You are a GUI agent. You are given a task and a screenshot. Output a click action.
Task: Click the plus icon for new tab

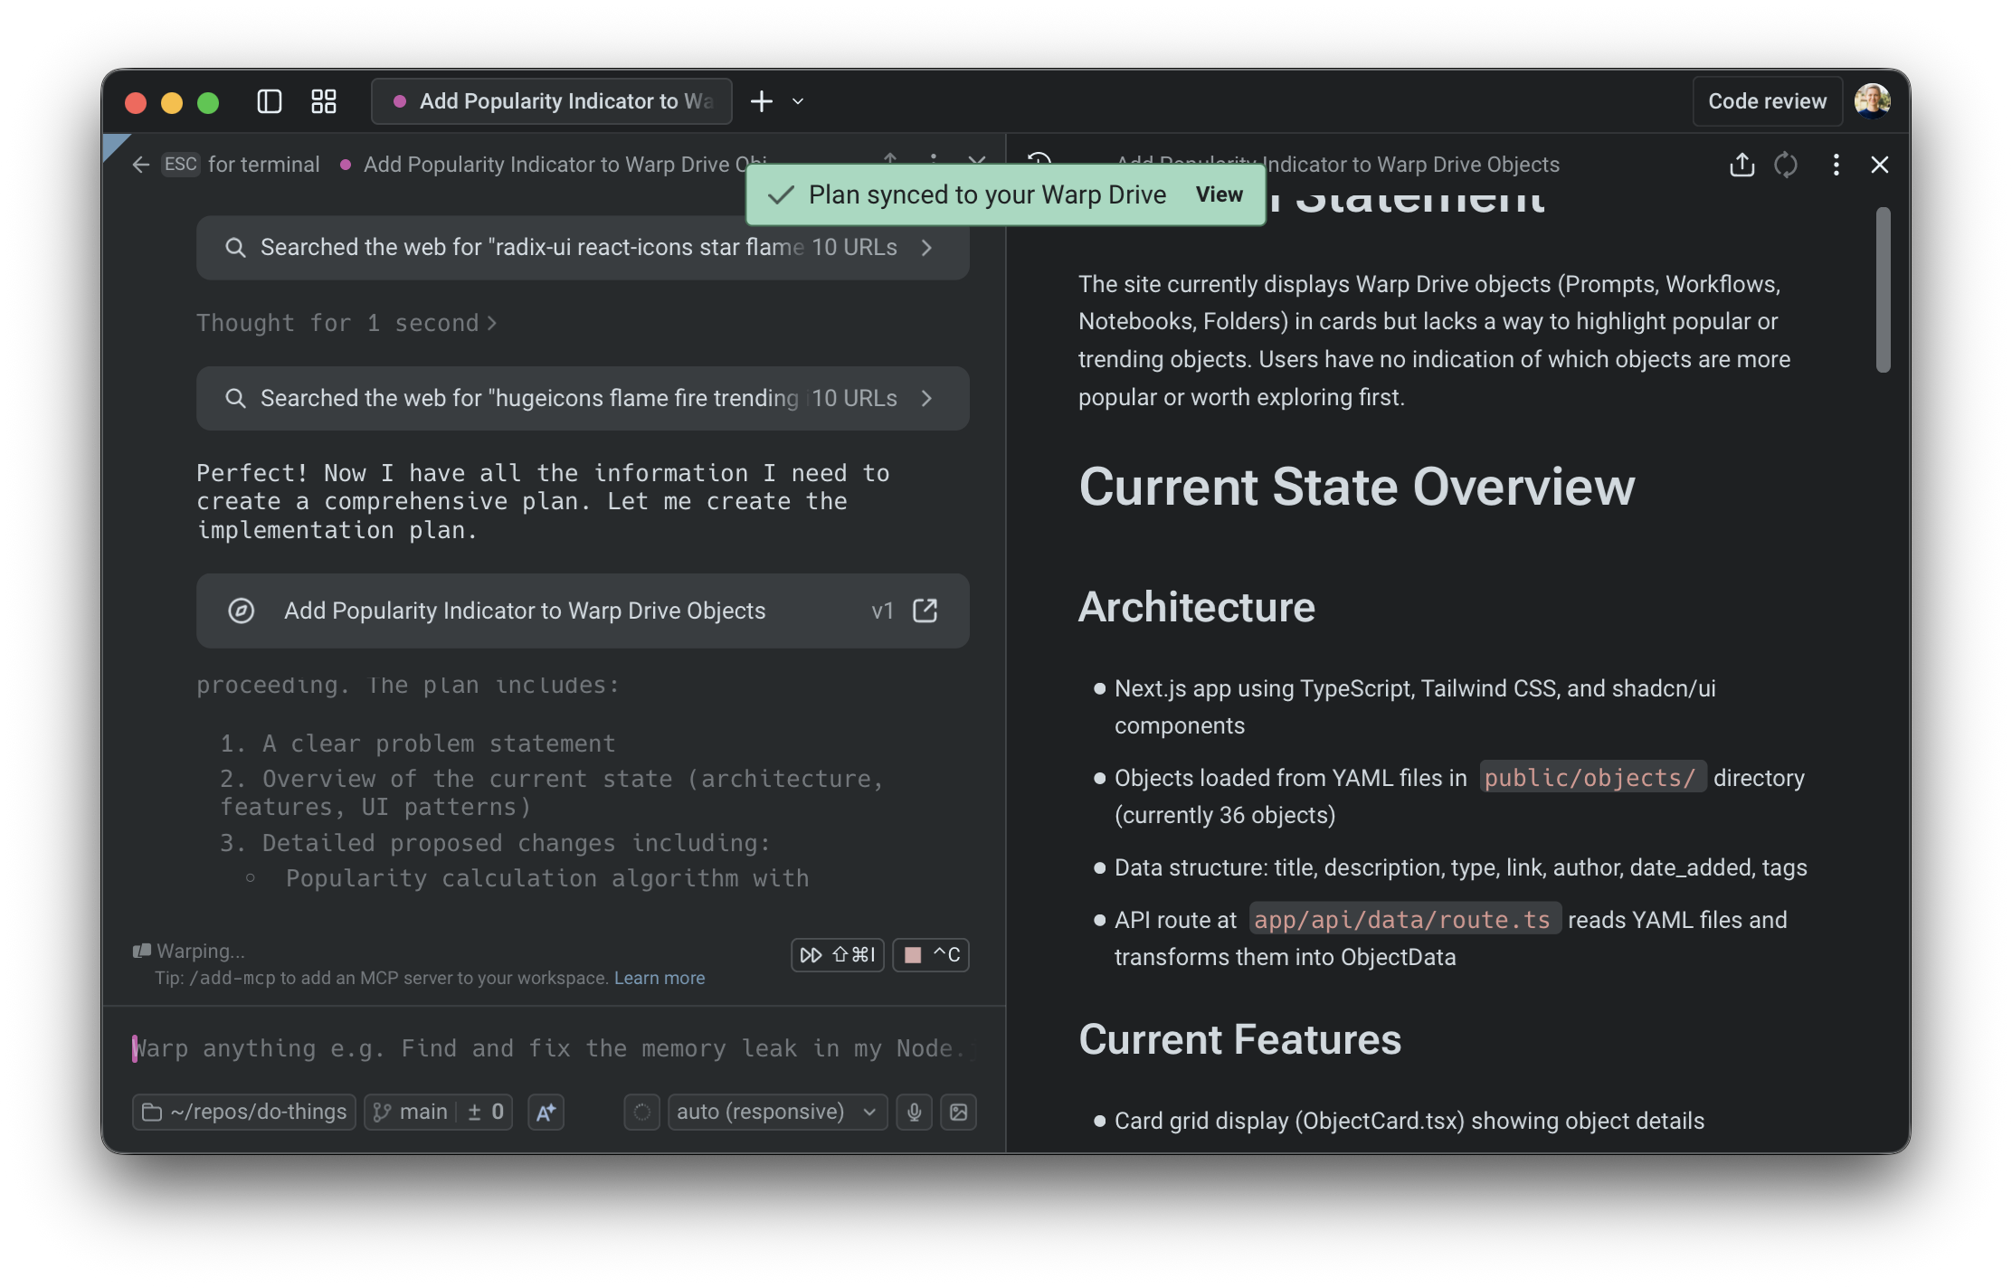coord(762,101)
